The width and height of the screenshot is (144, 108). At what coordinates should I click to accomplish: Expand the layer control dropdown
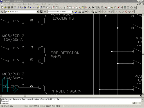coord(38,12)
